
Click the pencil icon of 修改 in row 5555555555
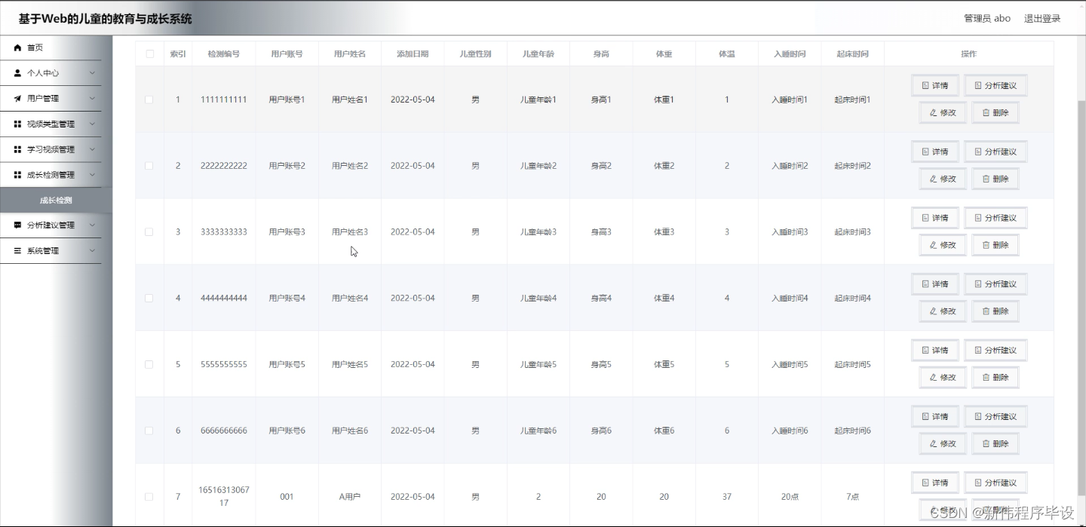tap(934, 378)
